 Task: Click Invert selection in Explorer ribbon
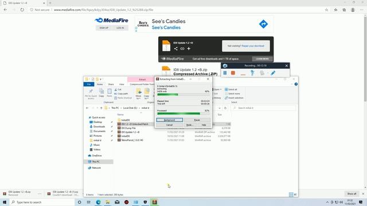click(234, 98)
